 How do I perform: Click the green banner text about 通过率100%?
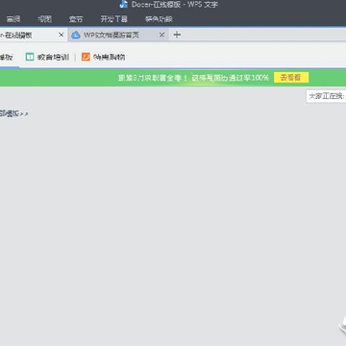click(193, 78)
